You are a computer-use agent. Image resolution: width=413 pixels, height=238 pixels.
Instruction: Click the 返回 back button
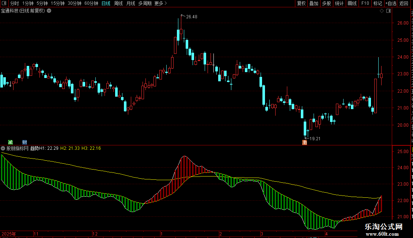[x=404, y=3]
